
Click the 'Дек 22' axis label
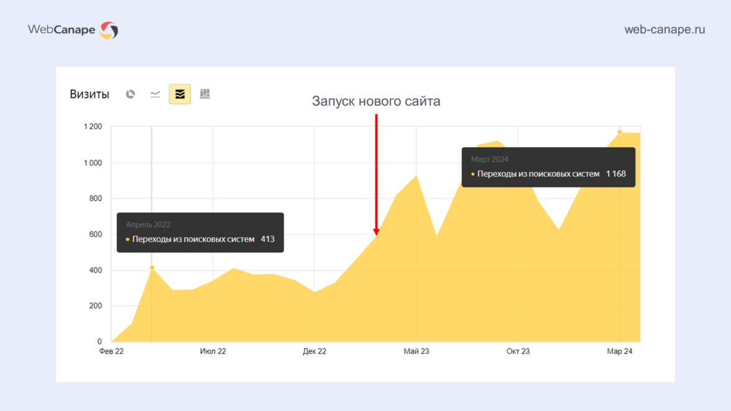(315, 351)
